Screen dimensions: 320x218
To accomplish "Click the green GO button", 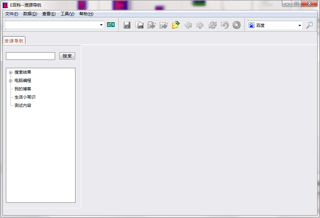I will pyautogui.click(x=111, y=25).
